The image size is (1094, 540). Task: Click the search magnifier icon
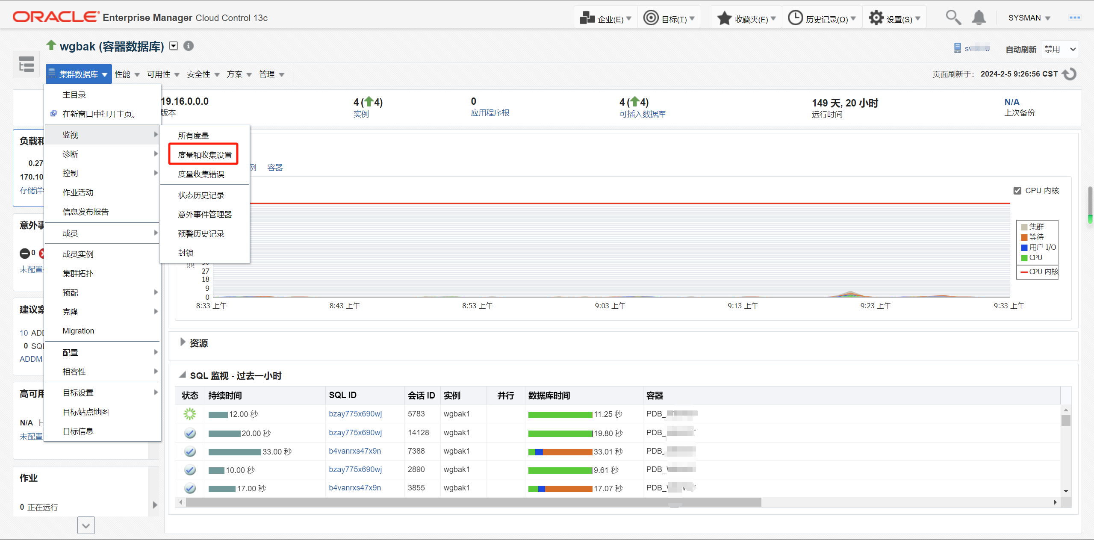click(952, 18)
